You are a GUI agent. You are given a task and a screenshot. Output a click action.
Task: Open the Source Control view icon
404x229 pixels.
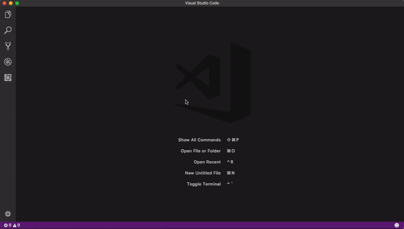coord(8,46)
